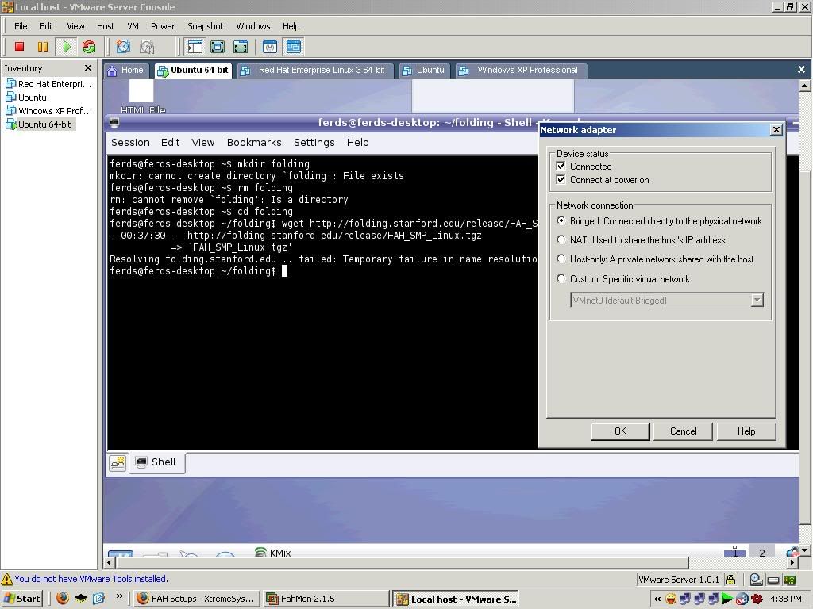Close the Network adapter dialog

click(x=776, y=129)
